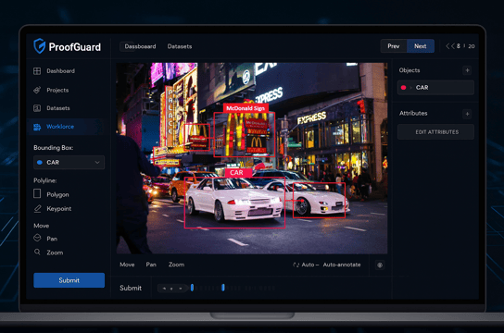
Task: Switch to the Datasets top tab
Action: click(180, 46)
